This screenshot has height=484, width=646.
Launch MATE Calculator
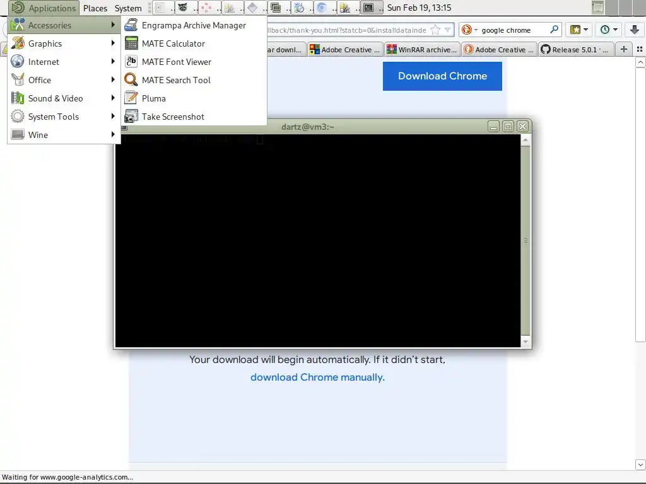click(194, 43)
